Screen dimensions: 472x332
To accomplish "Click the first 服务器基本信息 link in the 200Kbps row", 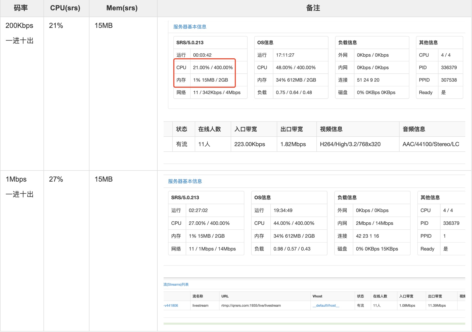I will (190, 27).
